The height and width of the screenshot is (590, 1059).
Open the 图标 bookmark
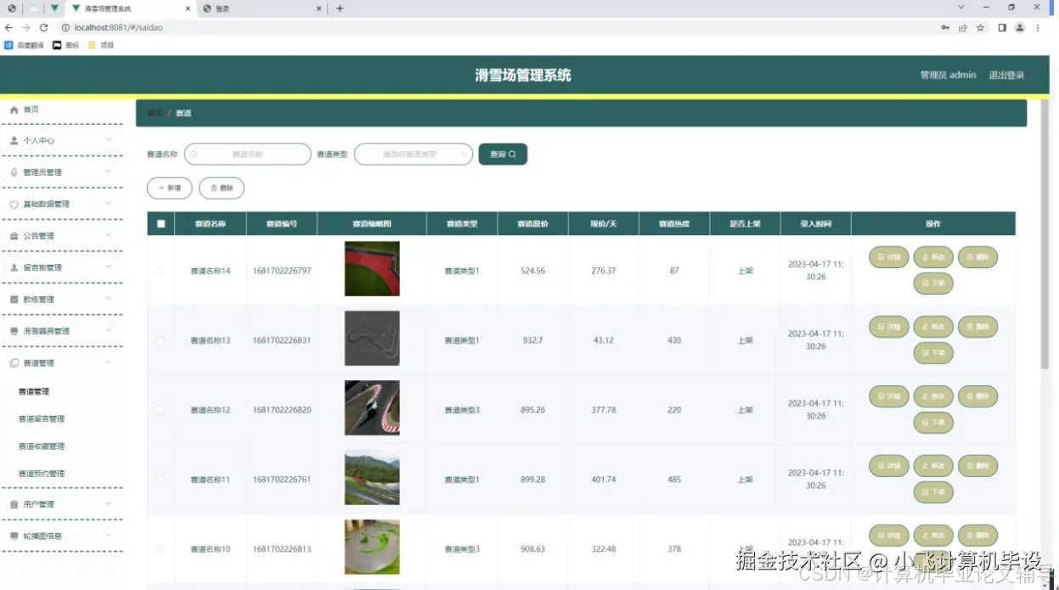(x=65, y=45)
